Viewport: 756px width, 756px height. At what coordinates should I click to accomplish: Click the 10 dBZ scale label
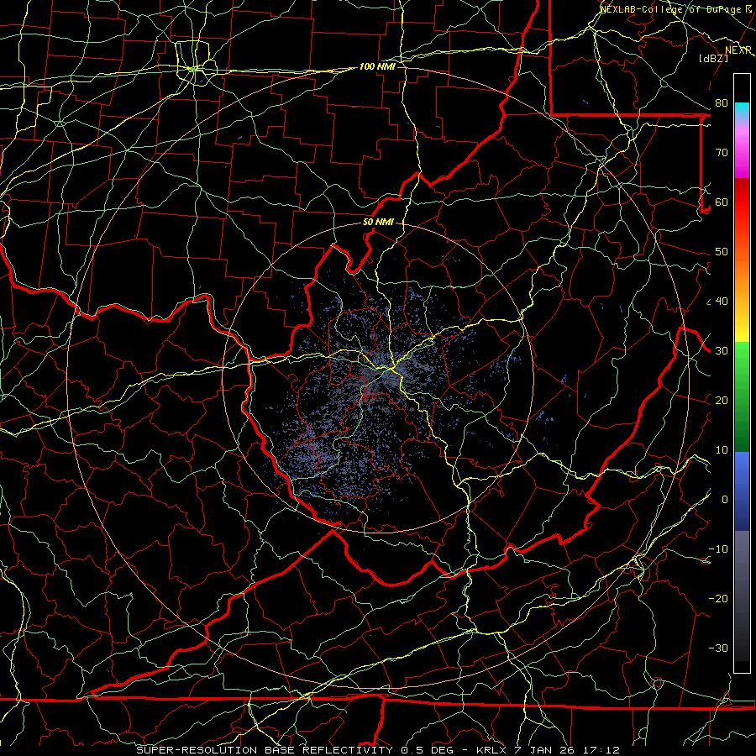tap(722, 450)
